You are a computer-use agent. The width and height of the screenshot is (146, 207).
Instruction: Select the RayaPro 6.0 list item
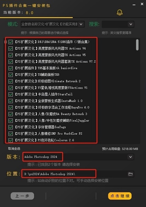52,107
